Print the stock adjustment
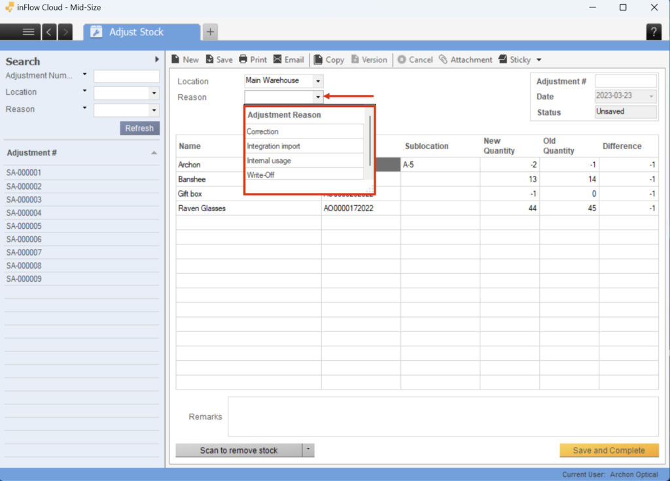The height and width of the screenshot is (481, 670). click(x=253, y=59)
